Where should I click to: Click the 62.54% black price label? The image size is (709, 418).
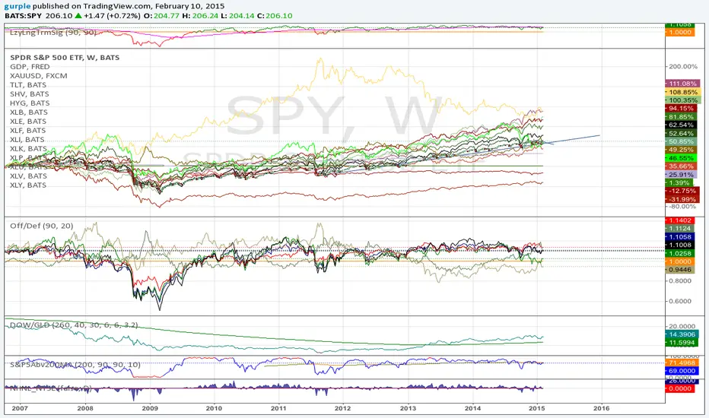tap(681, 125)
